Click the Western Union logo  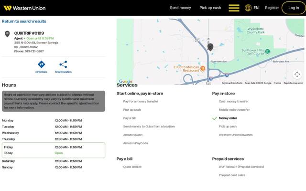(x=24, y=8)
